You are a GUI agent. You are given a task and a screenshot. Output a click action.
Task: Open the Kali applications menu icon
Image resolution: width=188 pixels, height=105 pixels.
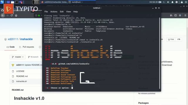click(x=2, y=2)
